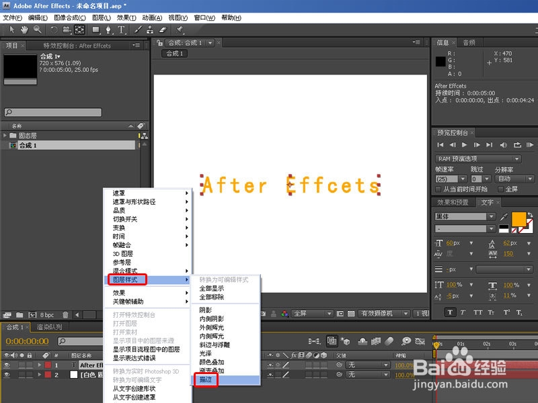Hide layer 2 白色 eye toggle
Screen dimensions: 538x403
pos(7,375)
